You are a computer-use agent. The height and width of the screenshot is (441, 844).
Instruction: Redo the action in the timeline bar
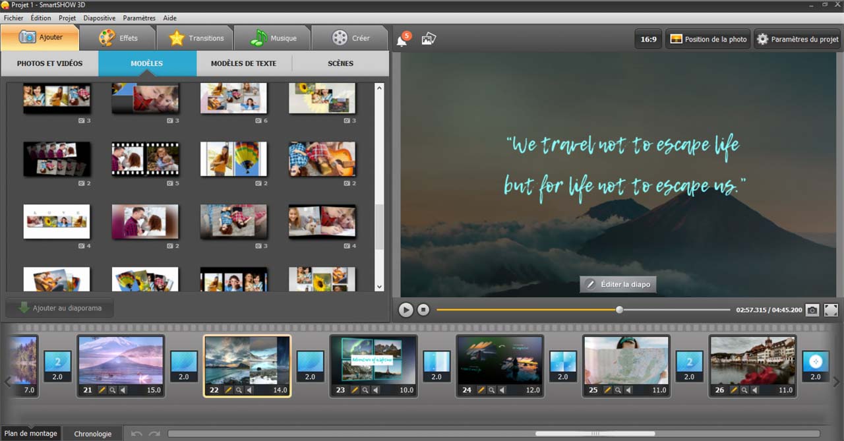click(x=154, y=434)
